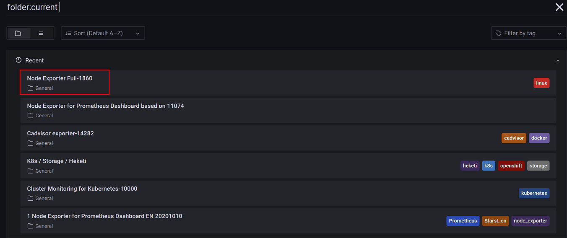Open K8s / Storage / Heketi dashboard

[x=57, y=161]
